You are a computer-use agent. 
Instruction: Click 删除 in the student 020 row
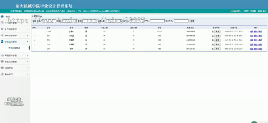point(256,40)
